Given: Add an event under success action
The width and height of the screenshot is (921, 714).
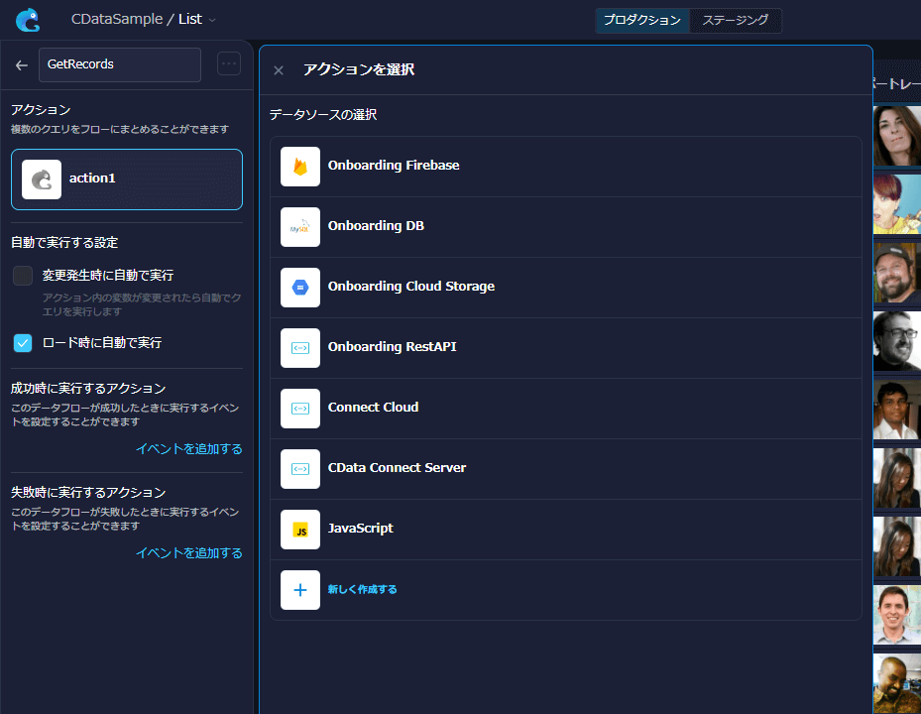Looking at the screenshot, I should click(x=189, y=449).
